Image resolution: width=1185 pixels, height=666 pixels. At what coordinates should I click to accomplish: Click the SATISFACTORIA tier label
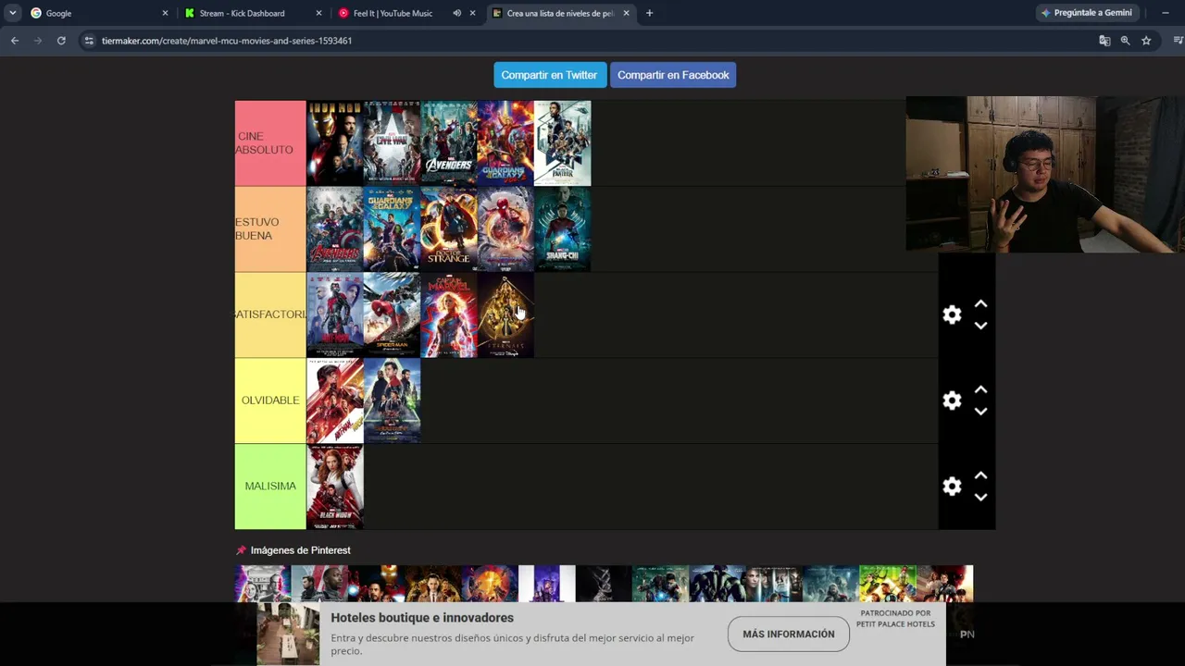[x=270, y=314]
